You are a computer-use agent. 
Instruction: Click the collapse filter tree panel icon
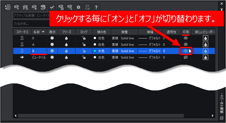click(x=8, y=7)
